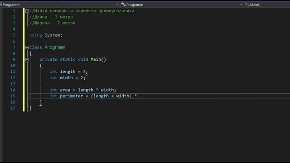Click the closing brace on line 17
The height and width of the screenshot is (163, 290).
click(30, 108)
